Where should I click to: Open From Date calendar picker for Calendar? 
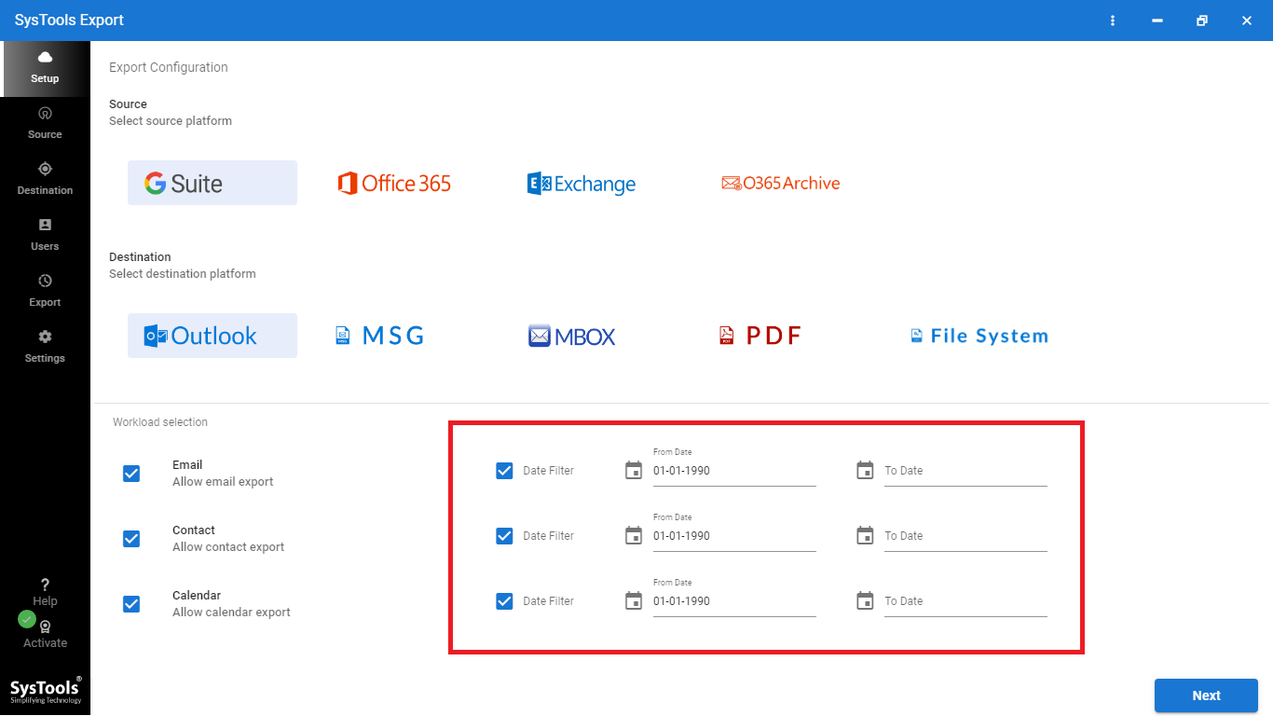pyautogui.click(x=634, y=600)
